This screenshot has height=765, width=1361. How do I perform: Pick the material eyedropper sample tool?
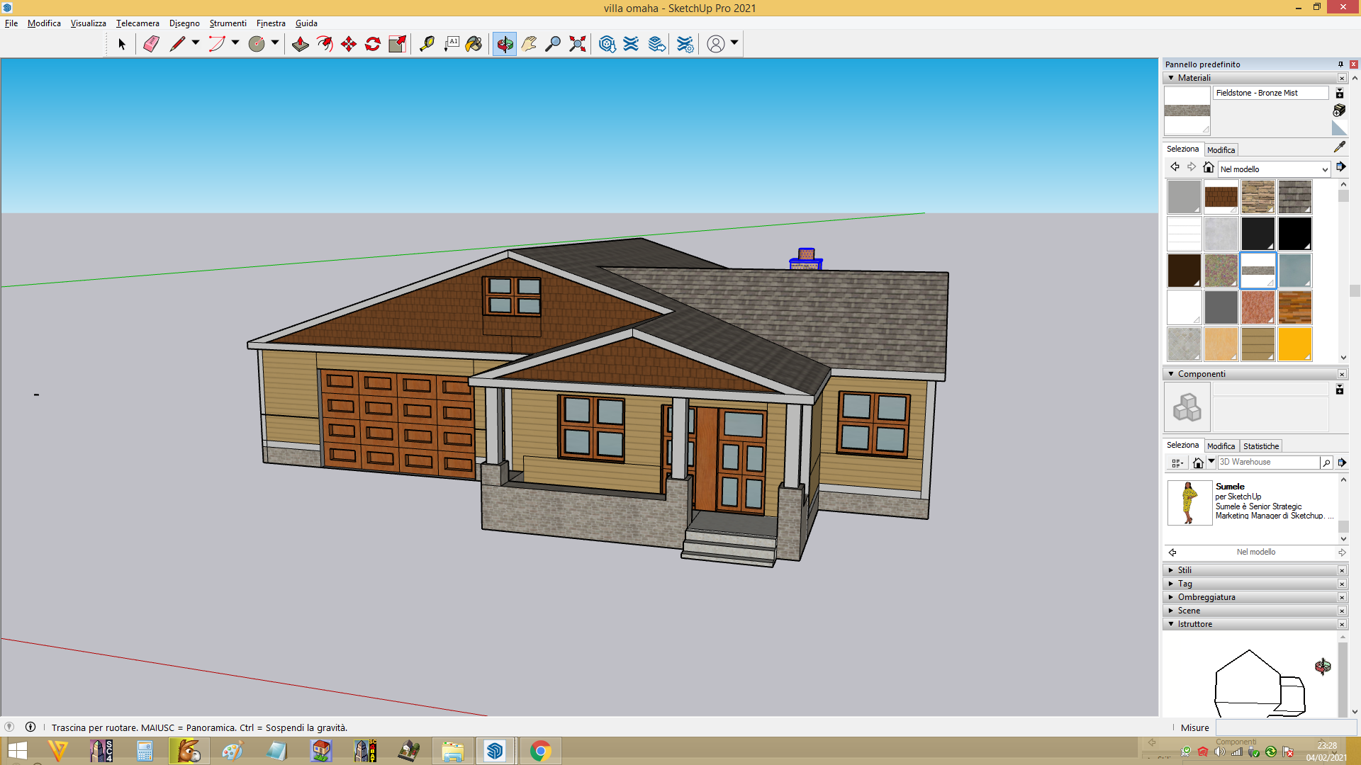tap(1339, 147)
